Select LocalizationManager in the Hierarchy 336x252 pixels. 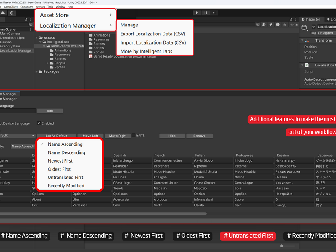point(16,50)
